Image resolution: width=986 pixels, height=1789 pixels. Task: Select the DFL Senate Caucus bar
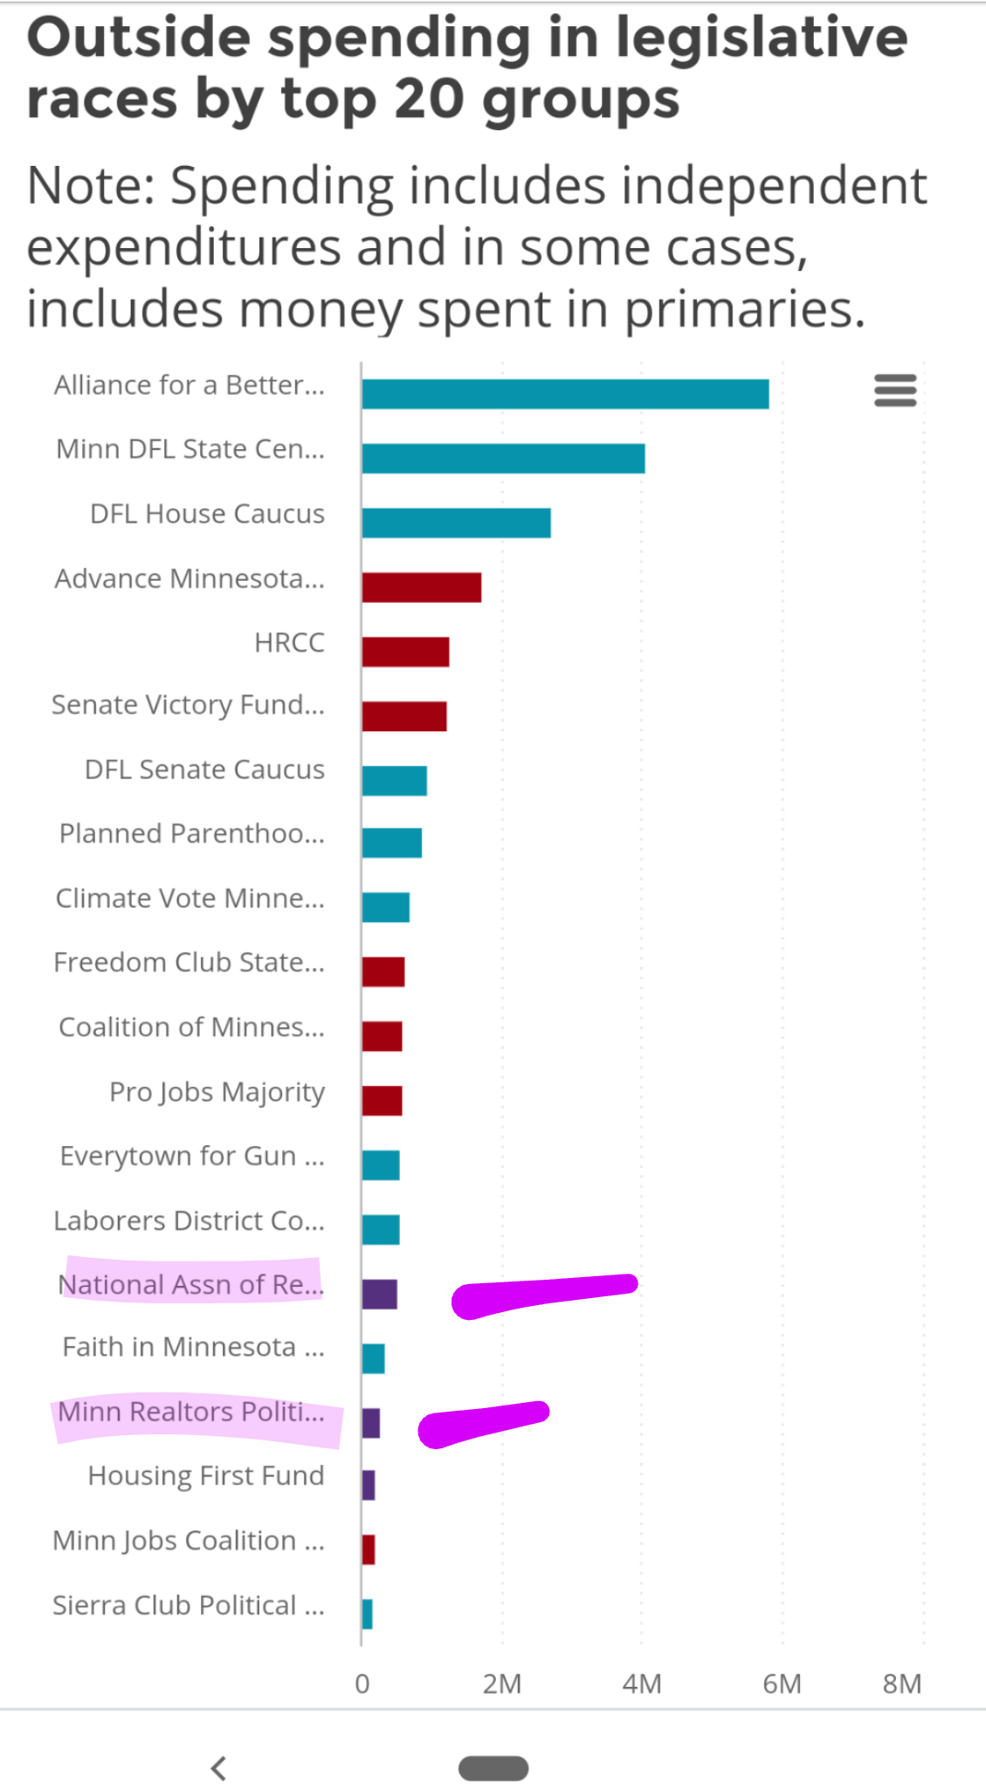(394, 781)
